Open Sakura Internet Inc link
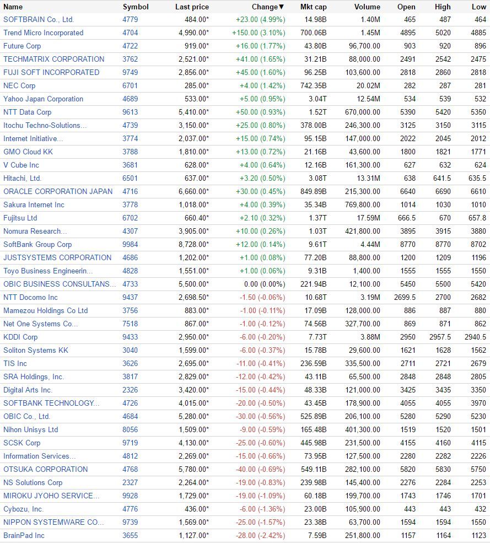Screen dimensions: 490x543 tap(34, 205)
